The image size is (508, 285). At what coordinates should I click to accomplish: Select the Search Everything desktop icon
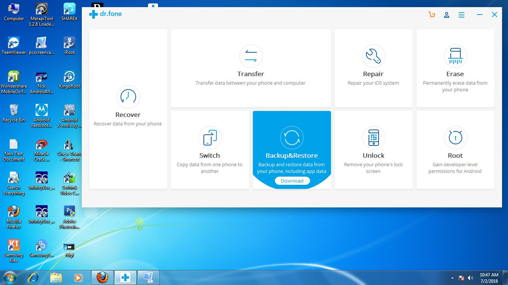tap(13, 184)
